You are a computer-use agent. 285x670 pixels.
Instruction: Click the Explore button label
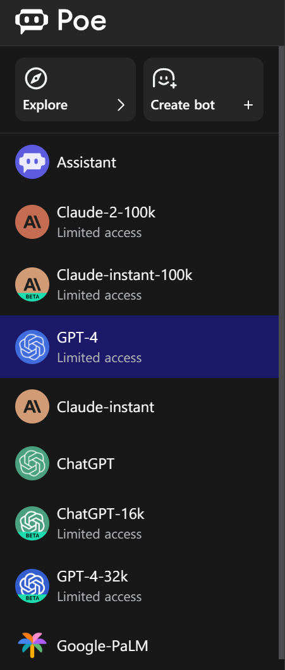(x=45, y=105)
